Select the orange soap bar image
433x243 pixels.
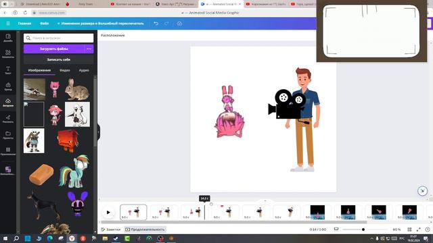(41, 174)
